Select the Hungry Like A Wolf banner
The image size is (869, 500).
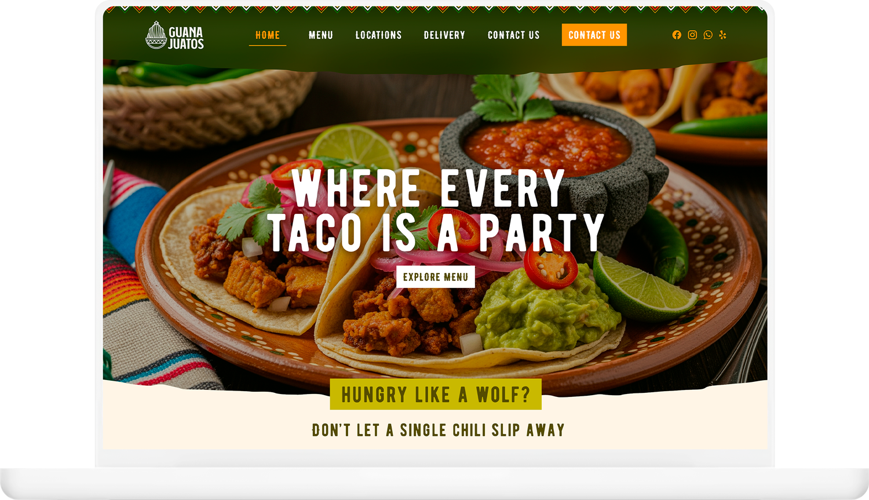(436, 394)
